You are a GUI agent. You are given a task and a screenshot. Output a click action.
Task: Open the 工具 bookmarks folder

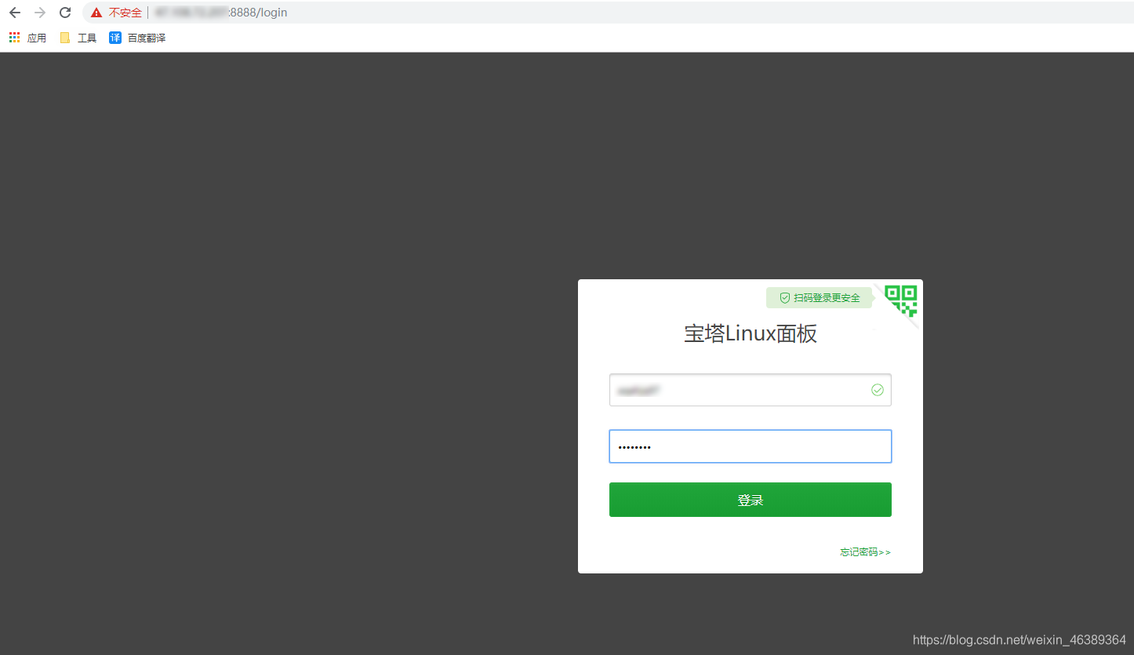pyautogui.click(x=78, y=38)
